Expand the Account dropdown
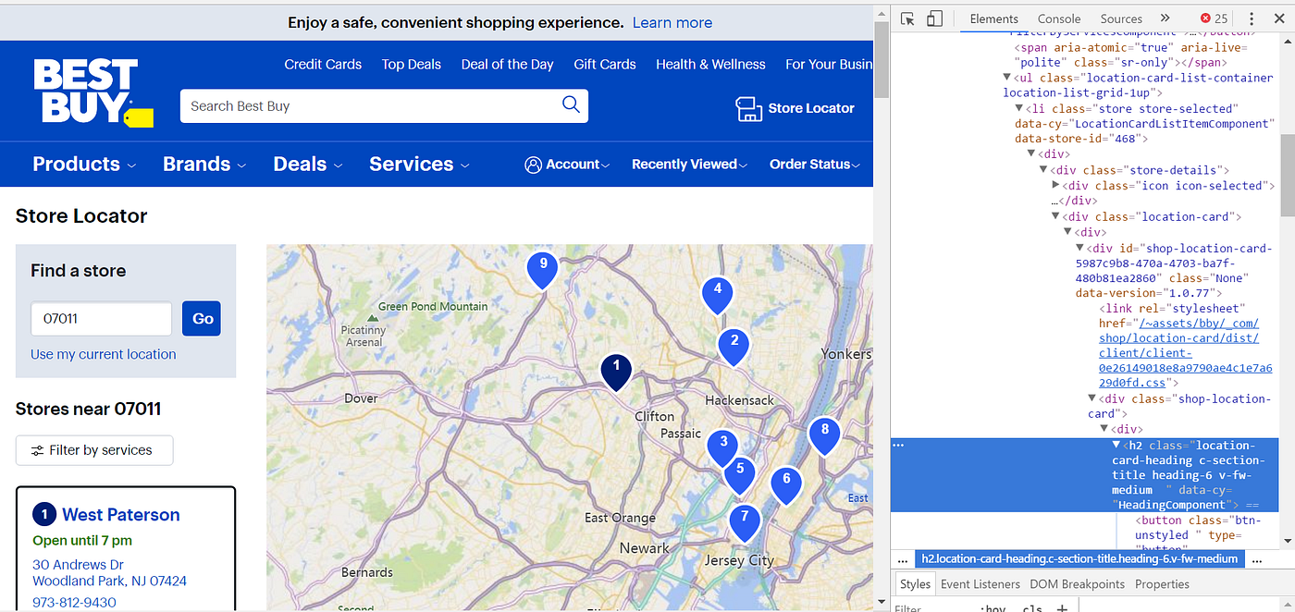1295x612 pixels. point(567,165)
